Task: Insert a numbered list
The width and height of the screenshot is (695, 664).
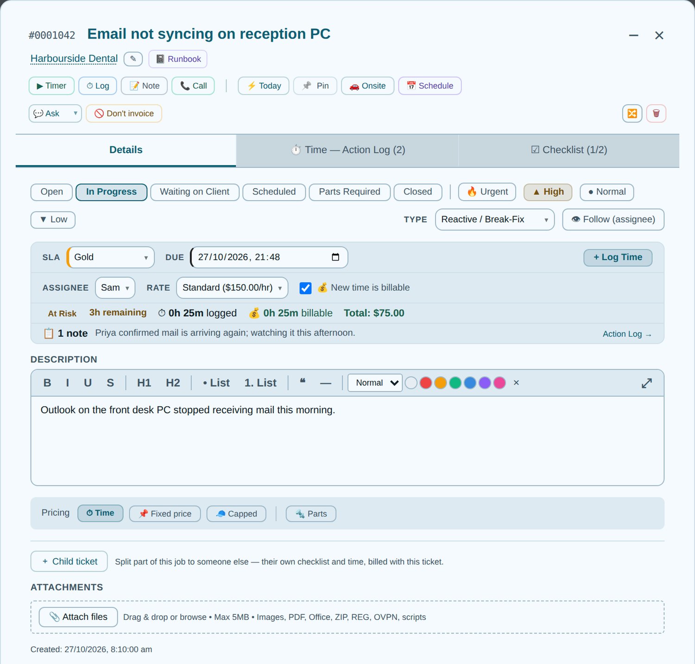Action: (260, 383)
